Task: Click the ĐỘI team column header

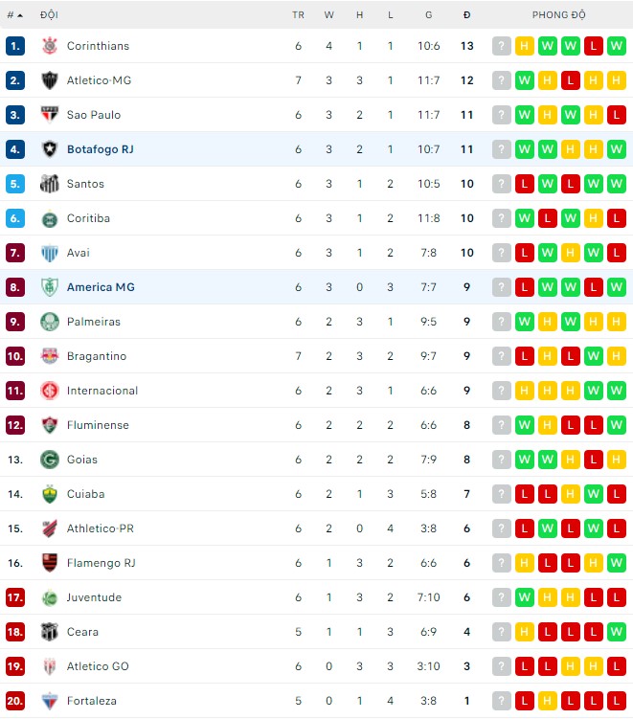Action: coord(49,15)
